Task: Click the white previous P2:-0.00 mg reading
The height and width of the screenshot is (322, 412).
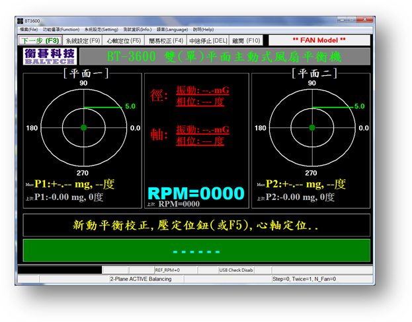Action: 300,197
